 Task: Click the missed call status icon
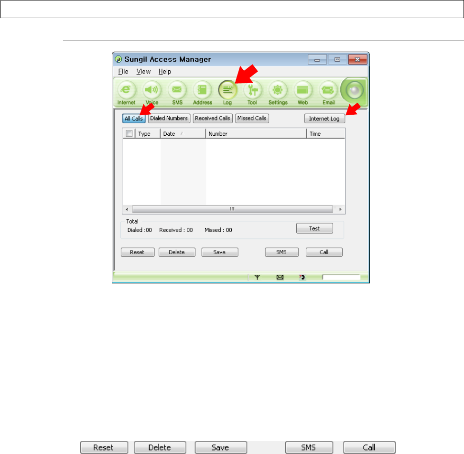[x=302, y=277]
